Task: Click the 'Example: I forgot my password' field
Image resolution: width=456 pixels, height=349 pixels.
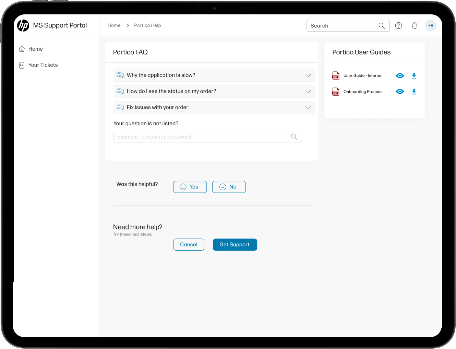Action: (x=208, y=137)
